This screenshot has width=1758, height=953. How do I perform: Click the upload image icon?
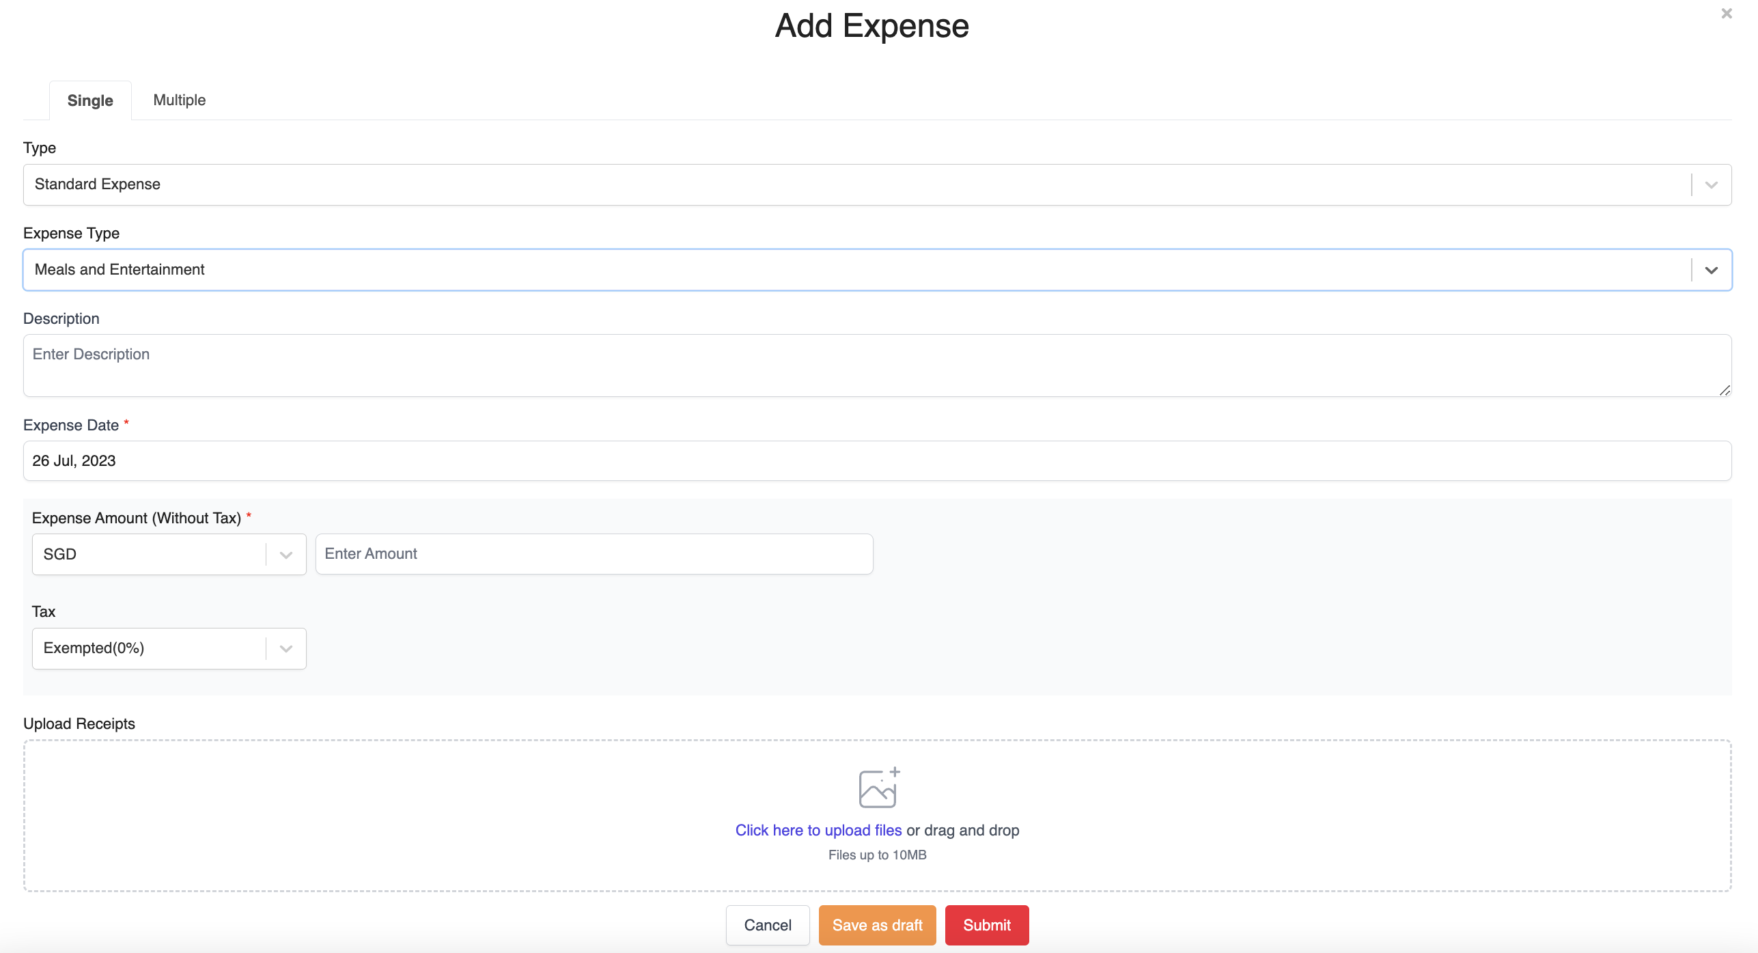tap(878, 788)
